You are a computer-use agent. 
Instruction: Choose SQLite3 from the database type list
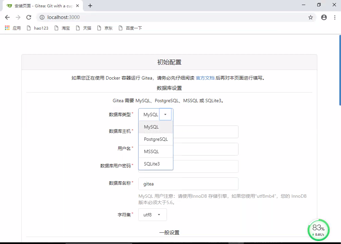(x=156, y=164)
